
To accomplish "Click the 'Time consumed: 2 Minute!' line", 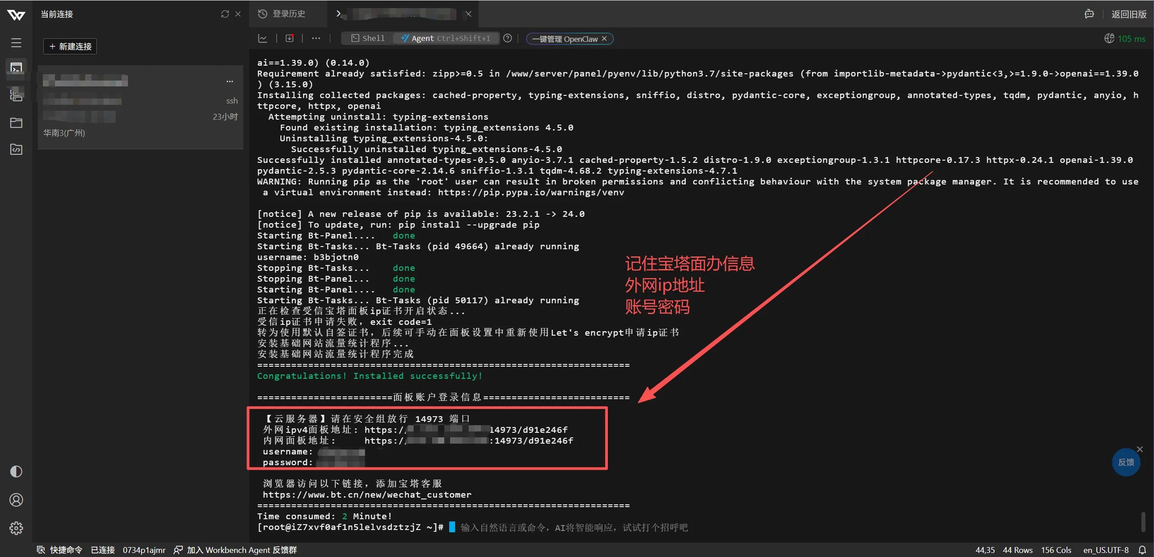I will pyautogui.click(x=325, y=516).
